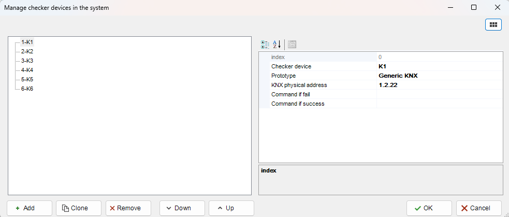Click the Property Pages icon
Screen dimensions: 509x217
point(292,45)
